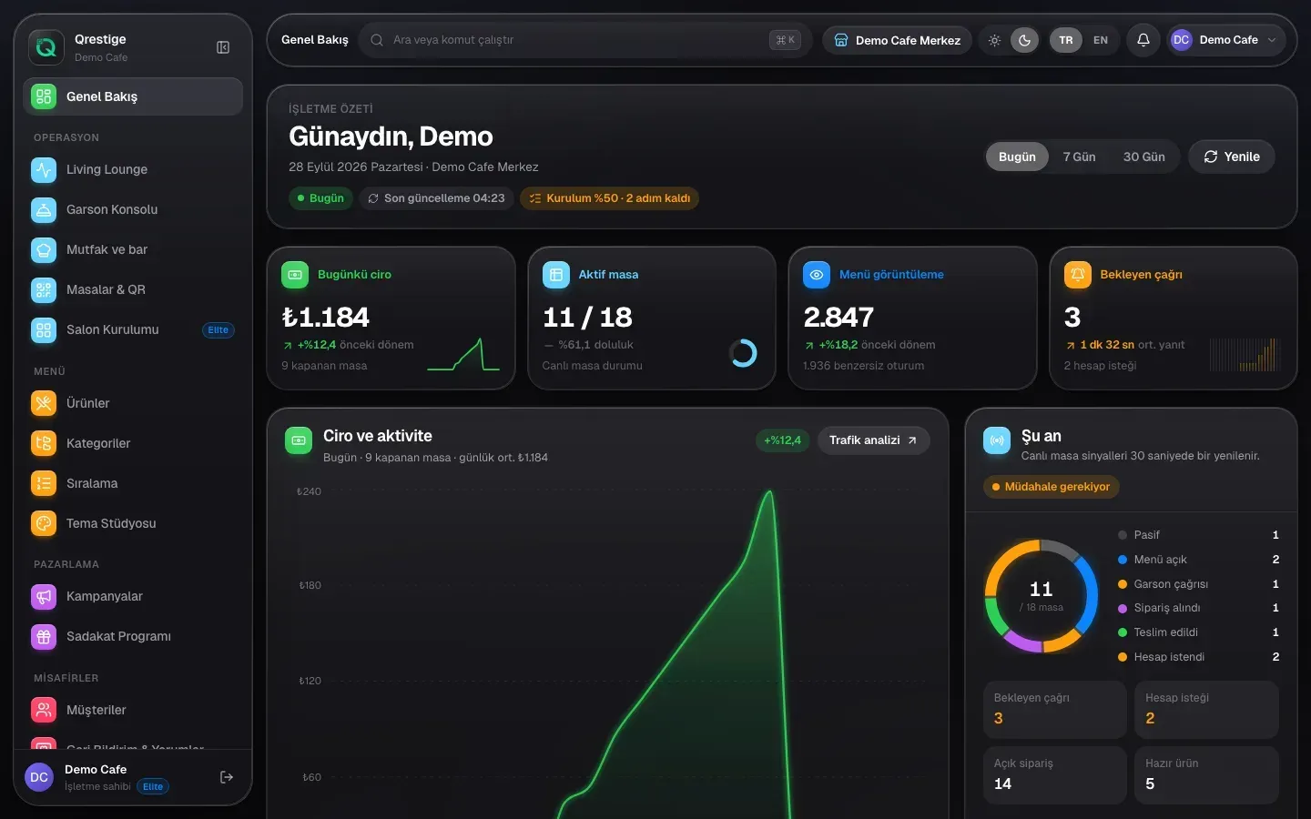Click the Müdahale gerekiyor badge
Image resolution: width=1311 pixels, height=819 pixels.
coord(1051,487)
